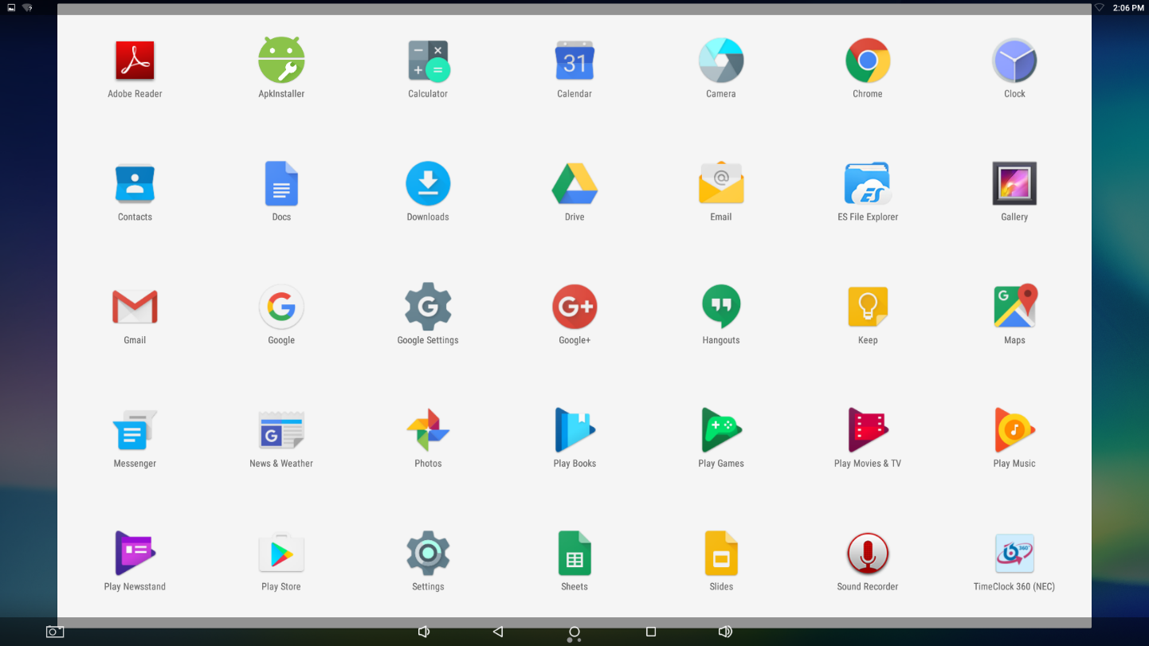Launch ES File Explorer
This screenshot has width=1149, height=646.
coord(868,184)
